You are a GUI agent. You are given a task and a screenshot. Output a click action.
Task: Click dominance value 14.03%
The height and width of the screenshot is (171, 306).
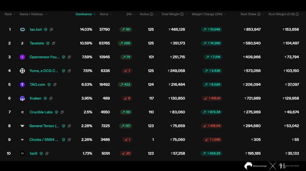[x=86, y=30]
